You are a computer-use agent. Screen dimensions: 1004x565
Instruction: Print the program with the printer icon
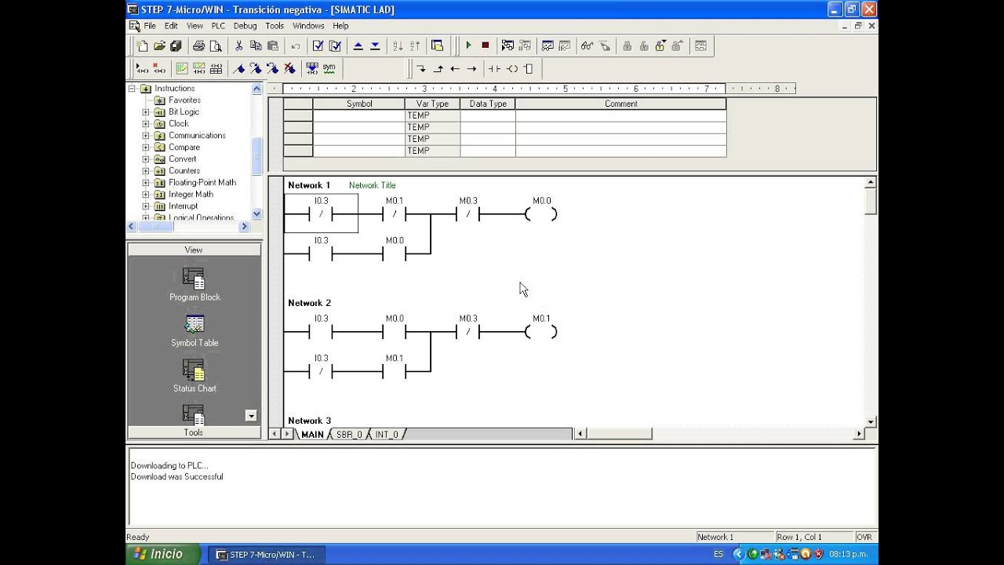click(x=198, y=46)
